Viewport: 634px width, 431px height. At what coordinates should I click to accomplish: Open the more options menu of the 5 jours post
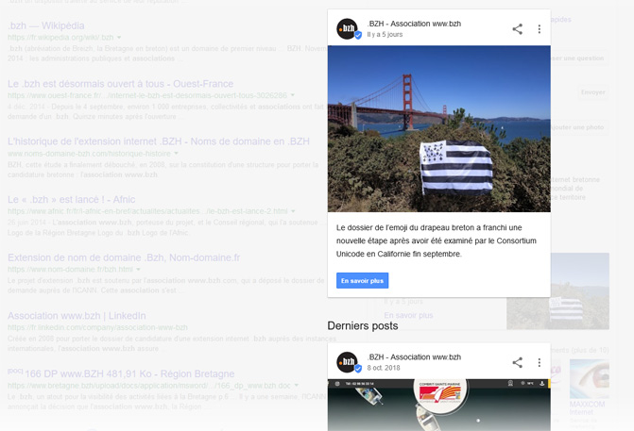click(x=539, y=29)
